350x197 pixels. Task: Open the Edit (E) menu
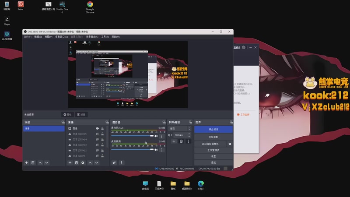pos(38,37)
